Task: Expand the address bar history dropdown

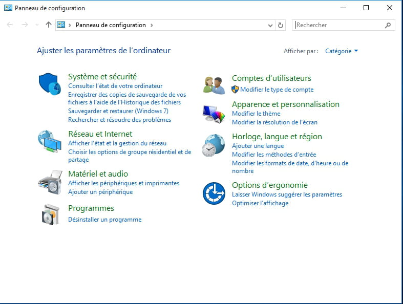Action: point(270,25)
